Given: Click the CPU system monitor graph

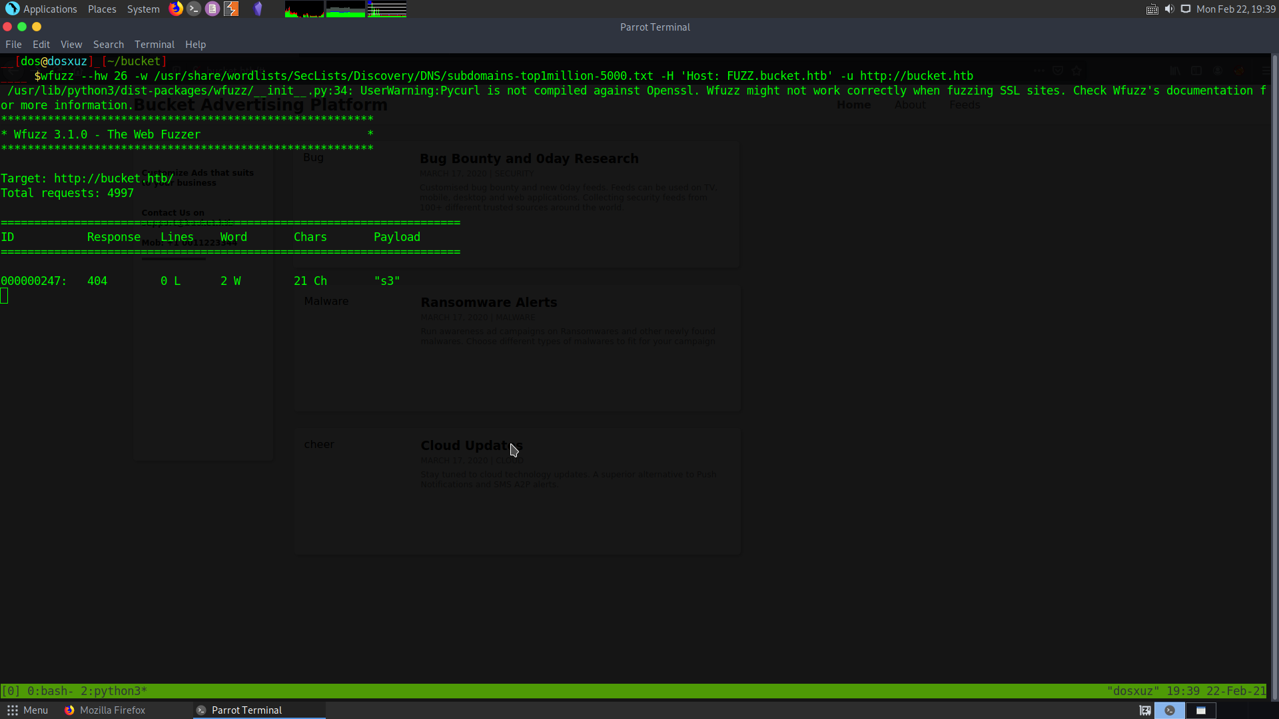Looking at the screenshot, I should (x=304, y=9).
